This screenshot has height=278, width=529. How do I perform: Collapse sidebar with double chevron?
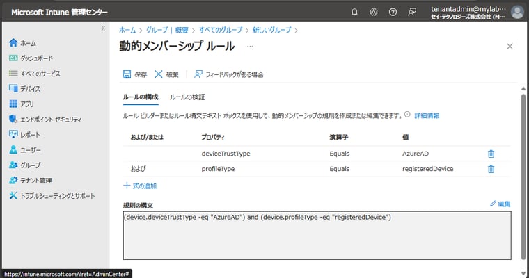(103, 28)
